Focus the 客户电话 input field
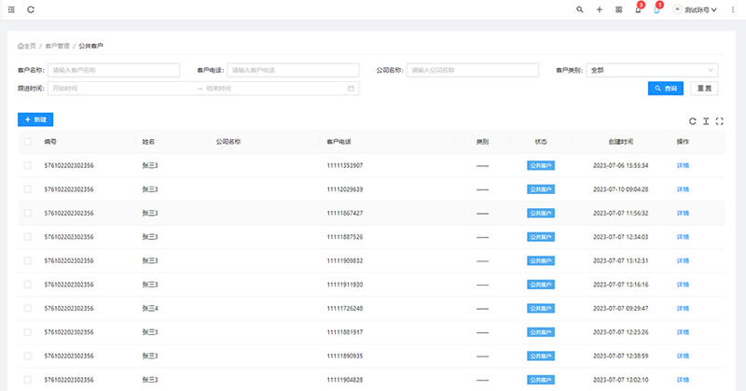Viewport: 746px width, 391px height. click(x=293, y=70)
